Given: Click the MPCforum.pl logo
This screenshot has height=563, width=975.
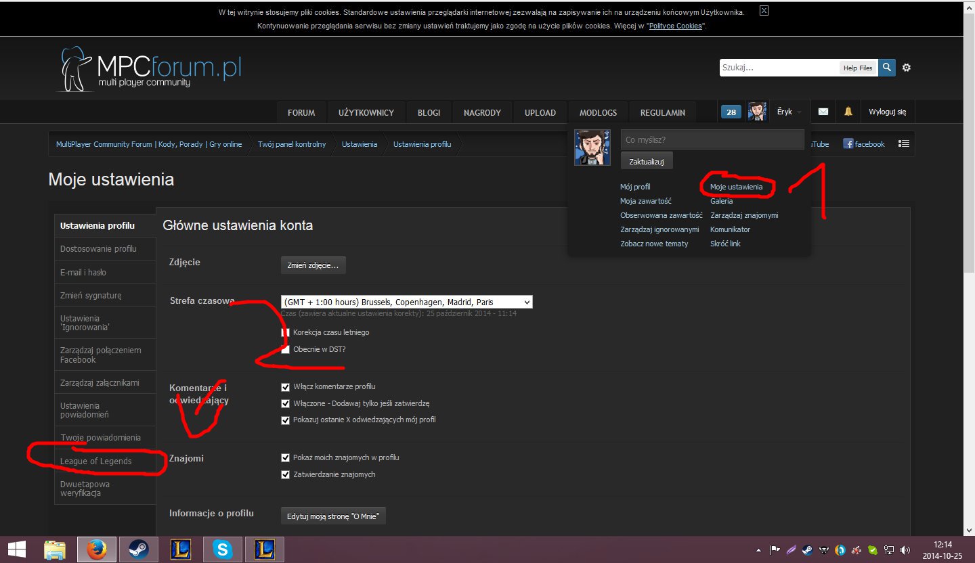Looking at the screenshot, I should click(148, 70).
